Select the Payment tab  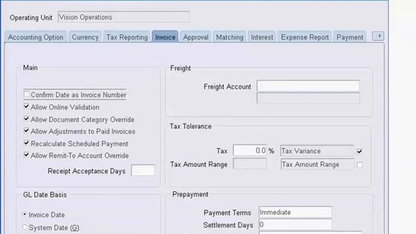350,37
